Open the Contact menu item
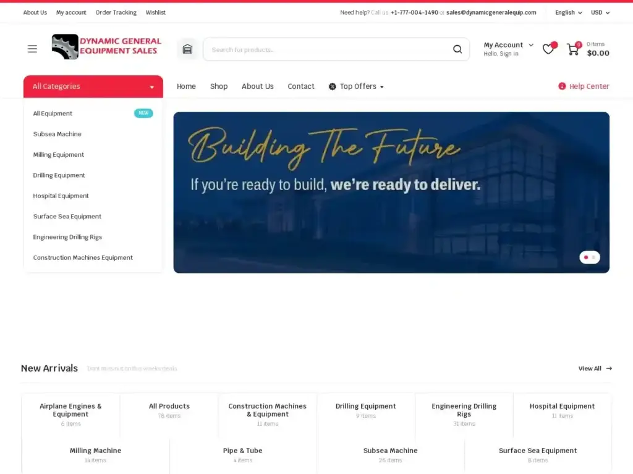The height and width of the screenshot is (474, 633). 301,86
